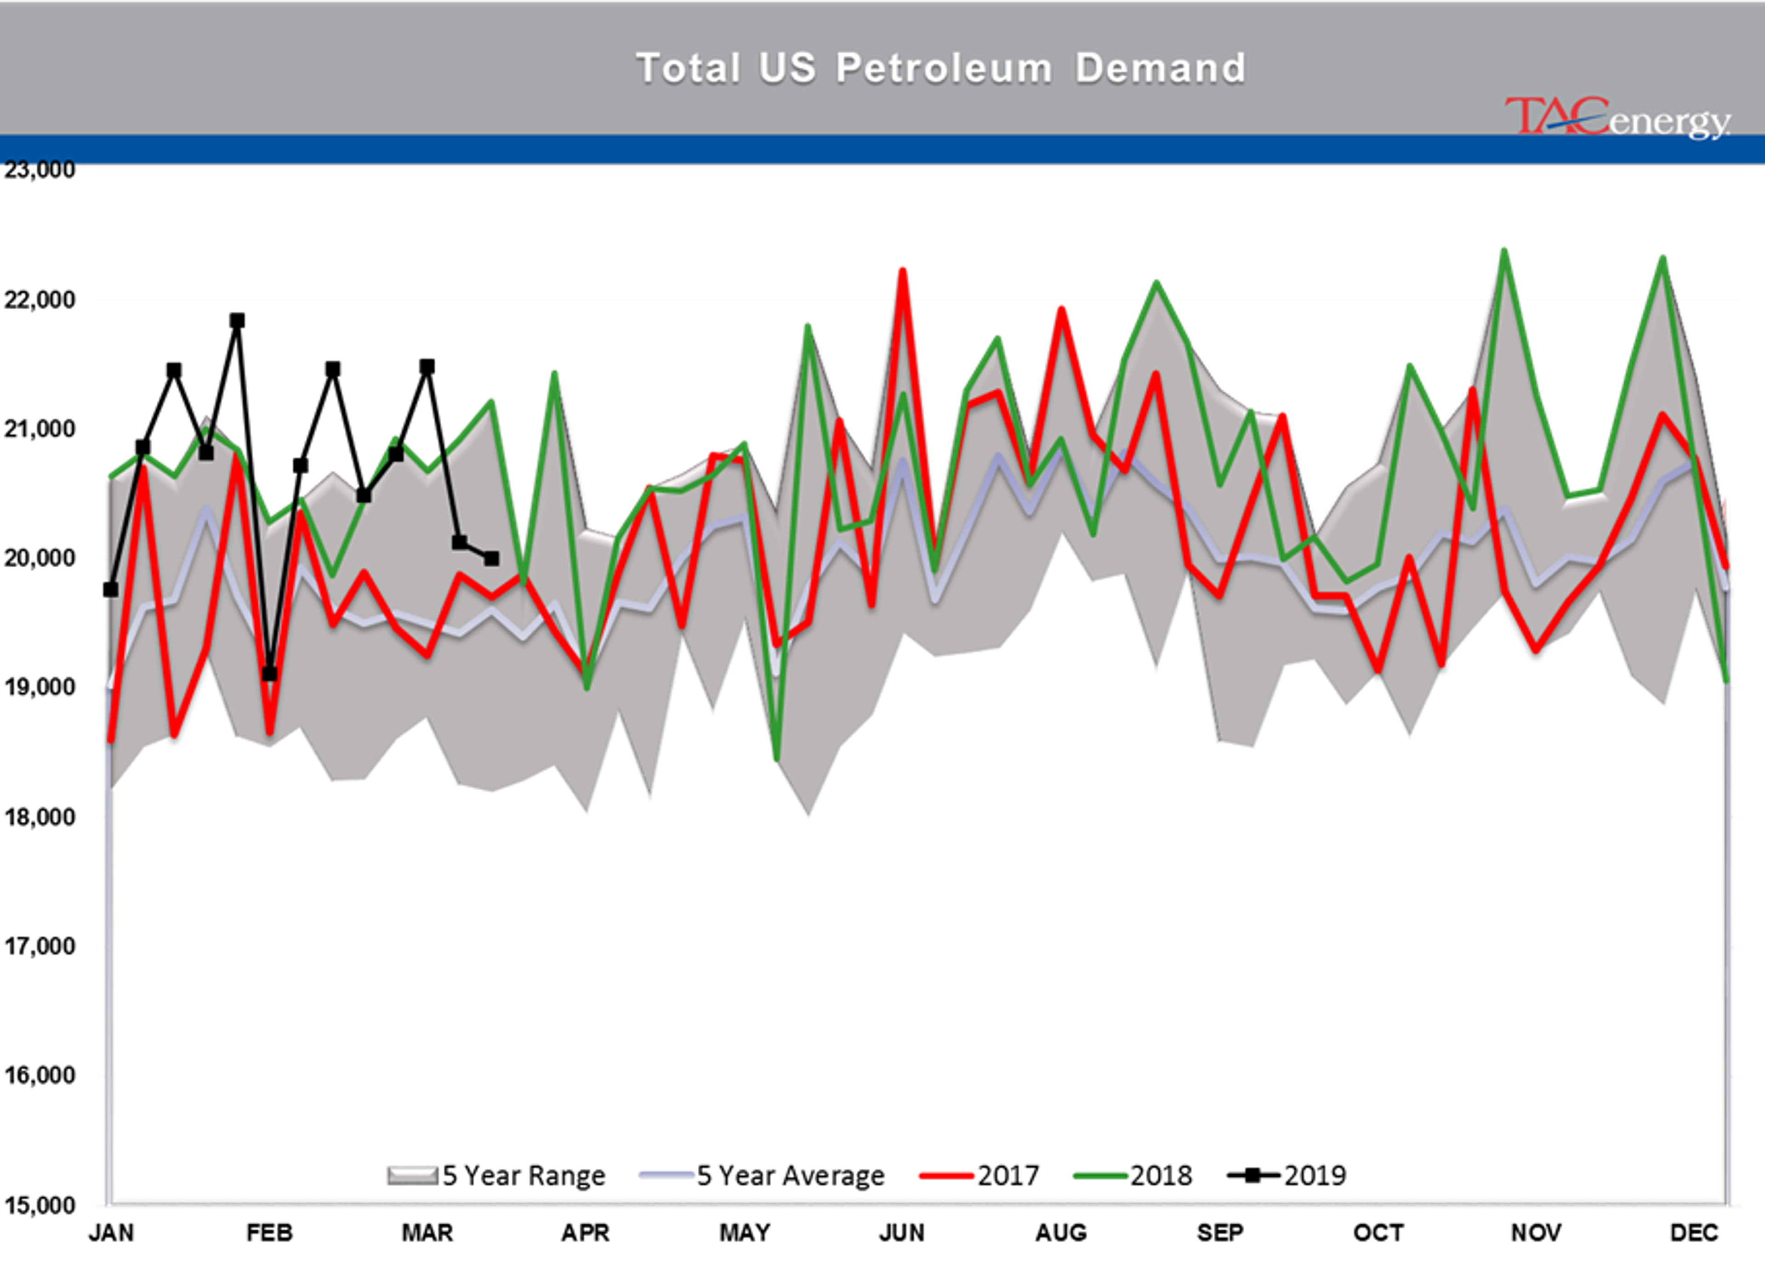The image size is (1765, 1278).
Task: Click the NOV x-axis label
Action: [x=1536, y=1233]
